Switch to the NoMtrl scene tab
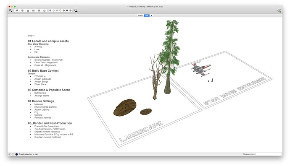Viewport: 290px width, 166px height. (x=140, y=16)
